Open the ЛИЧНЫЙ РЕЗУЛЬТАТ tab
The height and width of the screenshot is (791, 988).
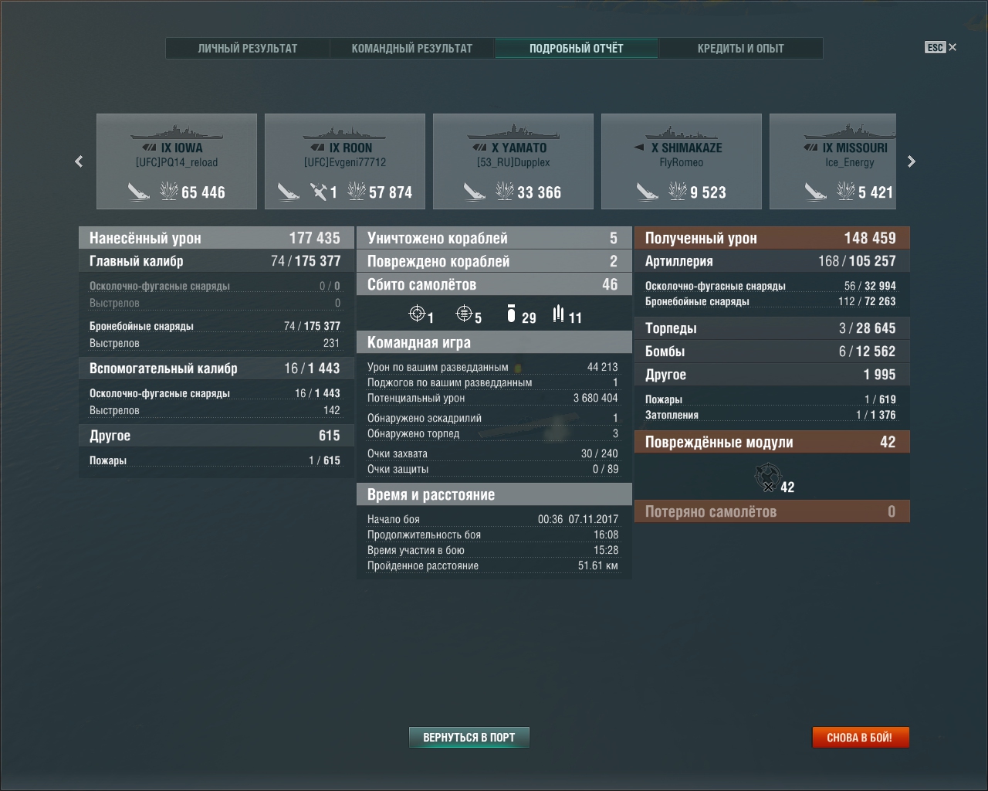coord(248,48)
